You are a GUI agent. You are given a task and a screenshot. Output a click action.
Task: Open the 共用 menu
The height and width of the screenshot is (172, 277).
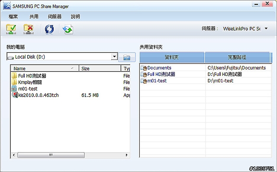pos(34,16)
